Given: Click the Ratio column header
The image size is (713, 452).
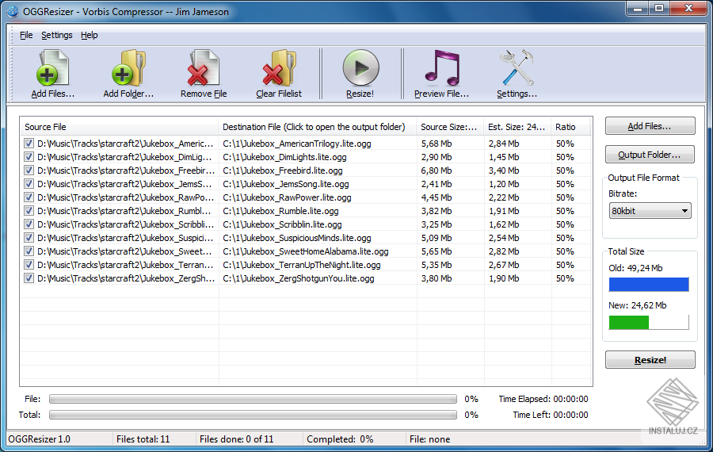Looking at the screenshot, I should (x=570, y=127).
